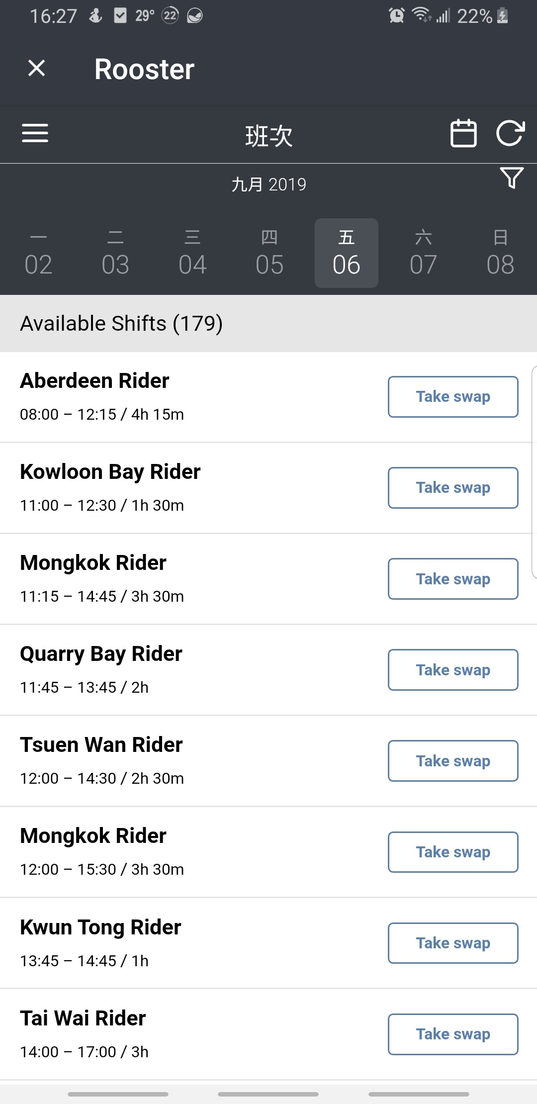Tap the alarm icon in status bar
Screen dimensions: 537x1104
coord(396,16)
